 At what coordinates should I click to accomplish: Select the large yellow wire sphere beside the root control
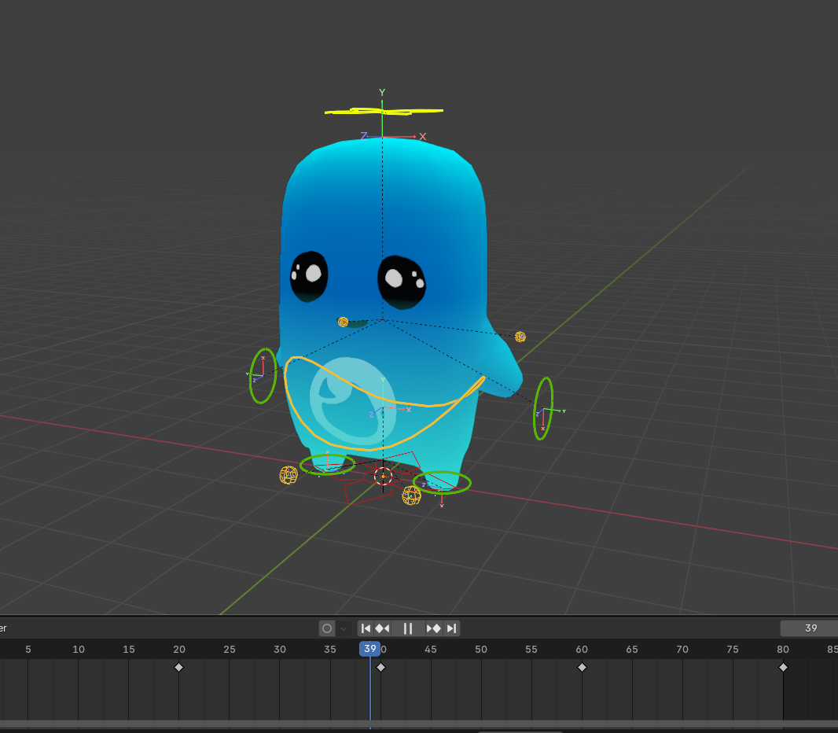411,495
